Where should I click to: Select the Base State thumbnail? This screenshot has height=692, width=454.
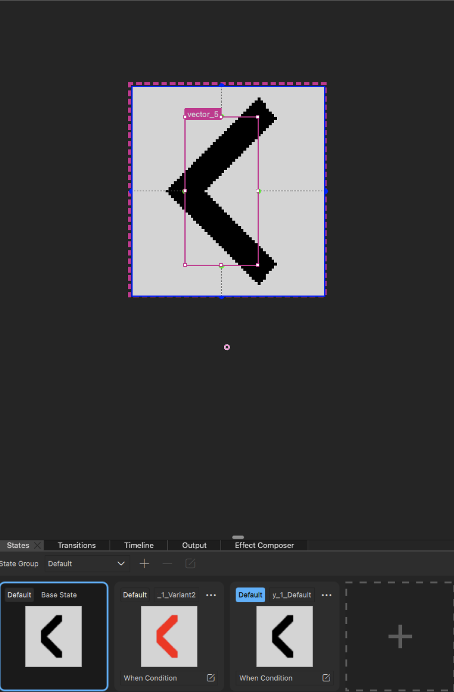[54, 636]
